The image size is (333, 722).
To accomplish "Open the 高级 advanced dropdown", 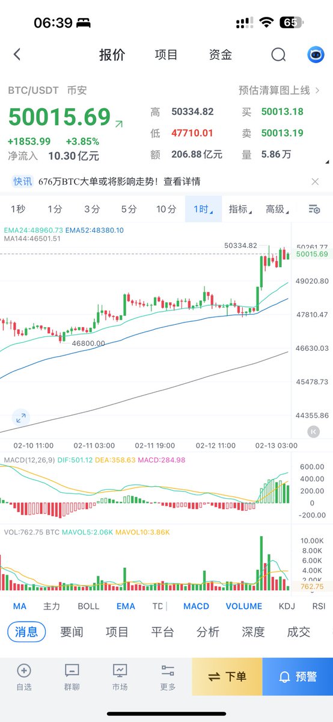I will coord(277,209).
